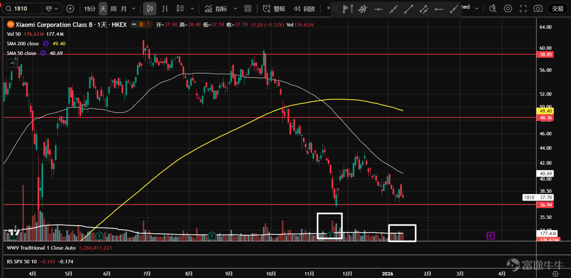Screen dimensions: 571x278
Task: Expand the time interval dropdown chevron
Action: (134, 9)
